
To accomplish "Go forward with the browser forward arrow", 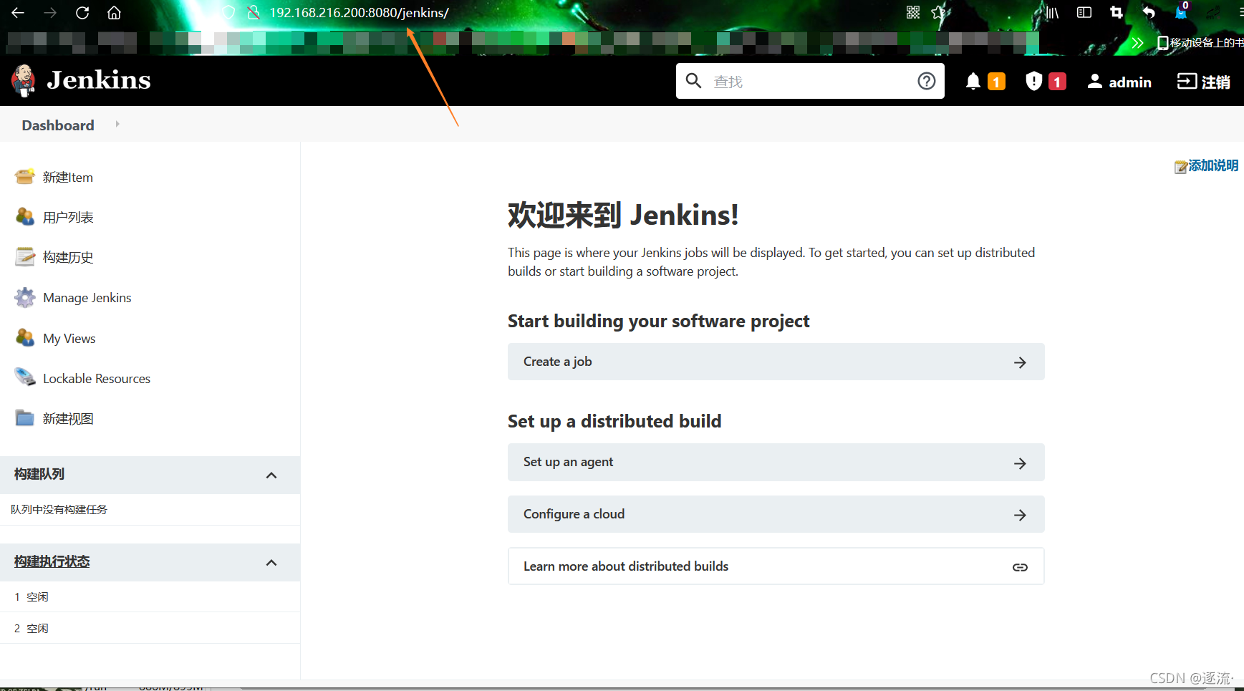I will pyautogui.click(x=50, y=13).
